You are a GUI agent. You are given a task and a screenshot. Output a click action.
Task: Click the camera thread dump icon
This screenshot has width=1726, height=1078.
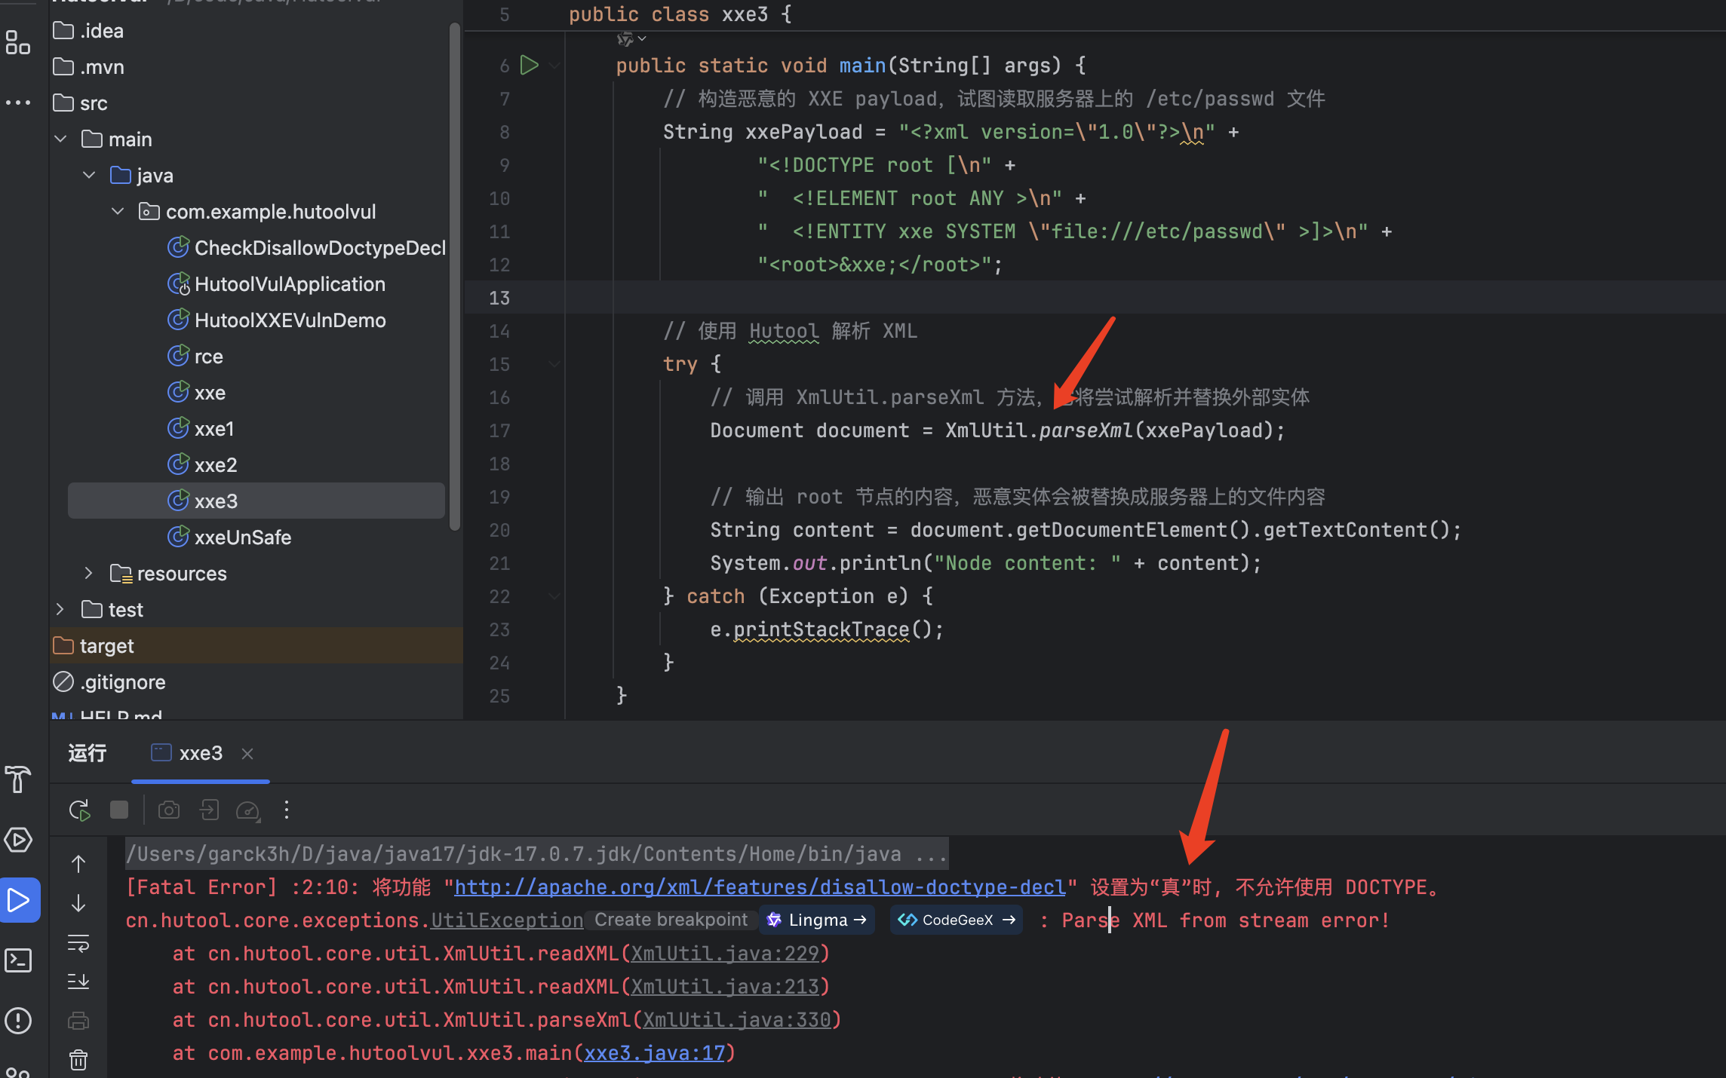[x=169, y=810]
